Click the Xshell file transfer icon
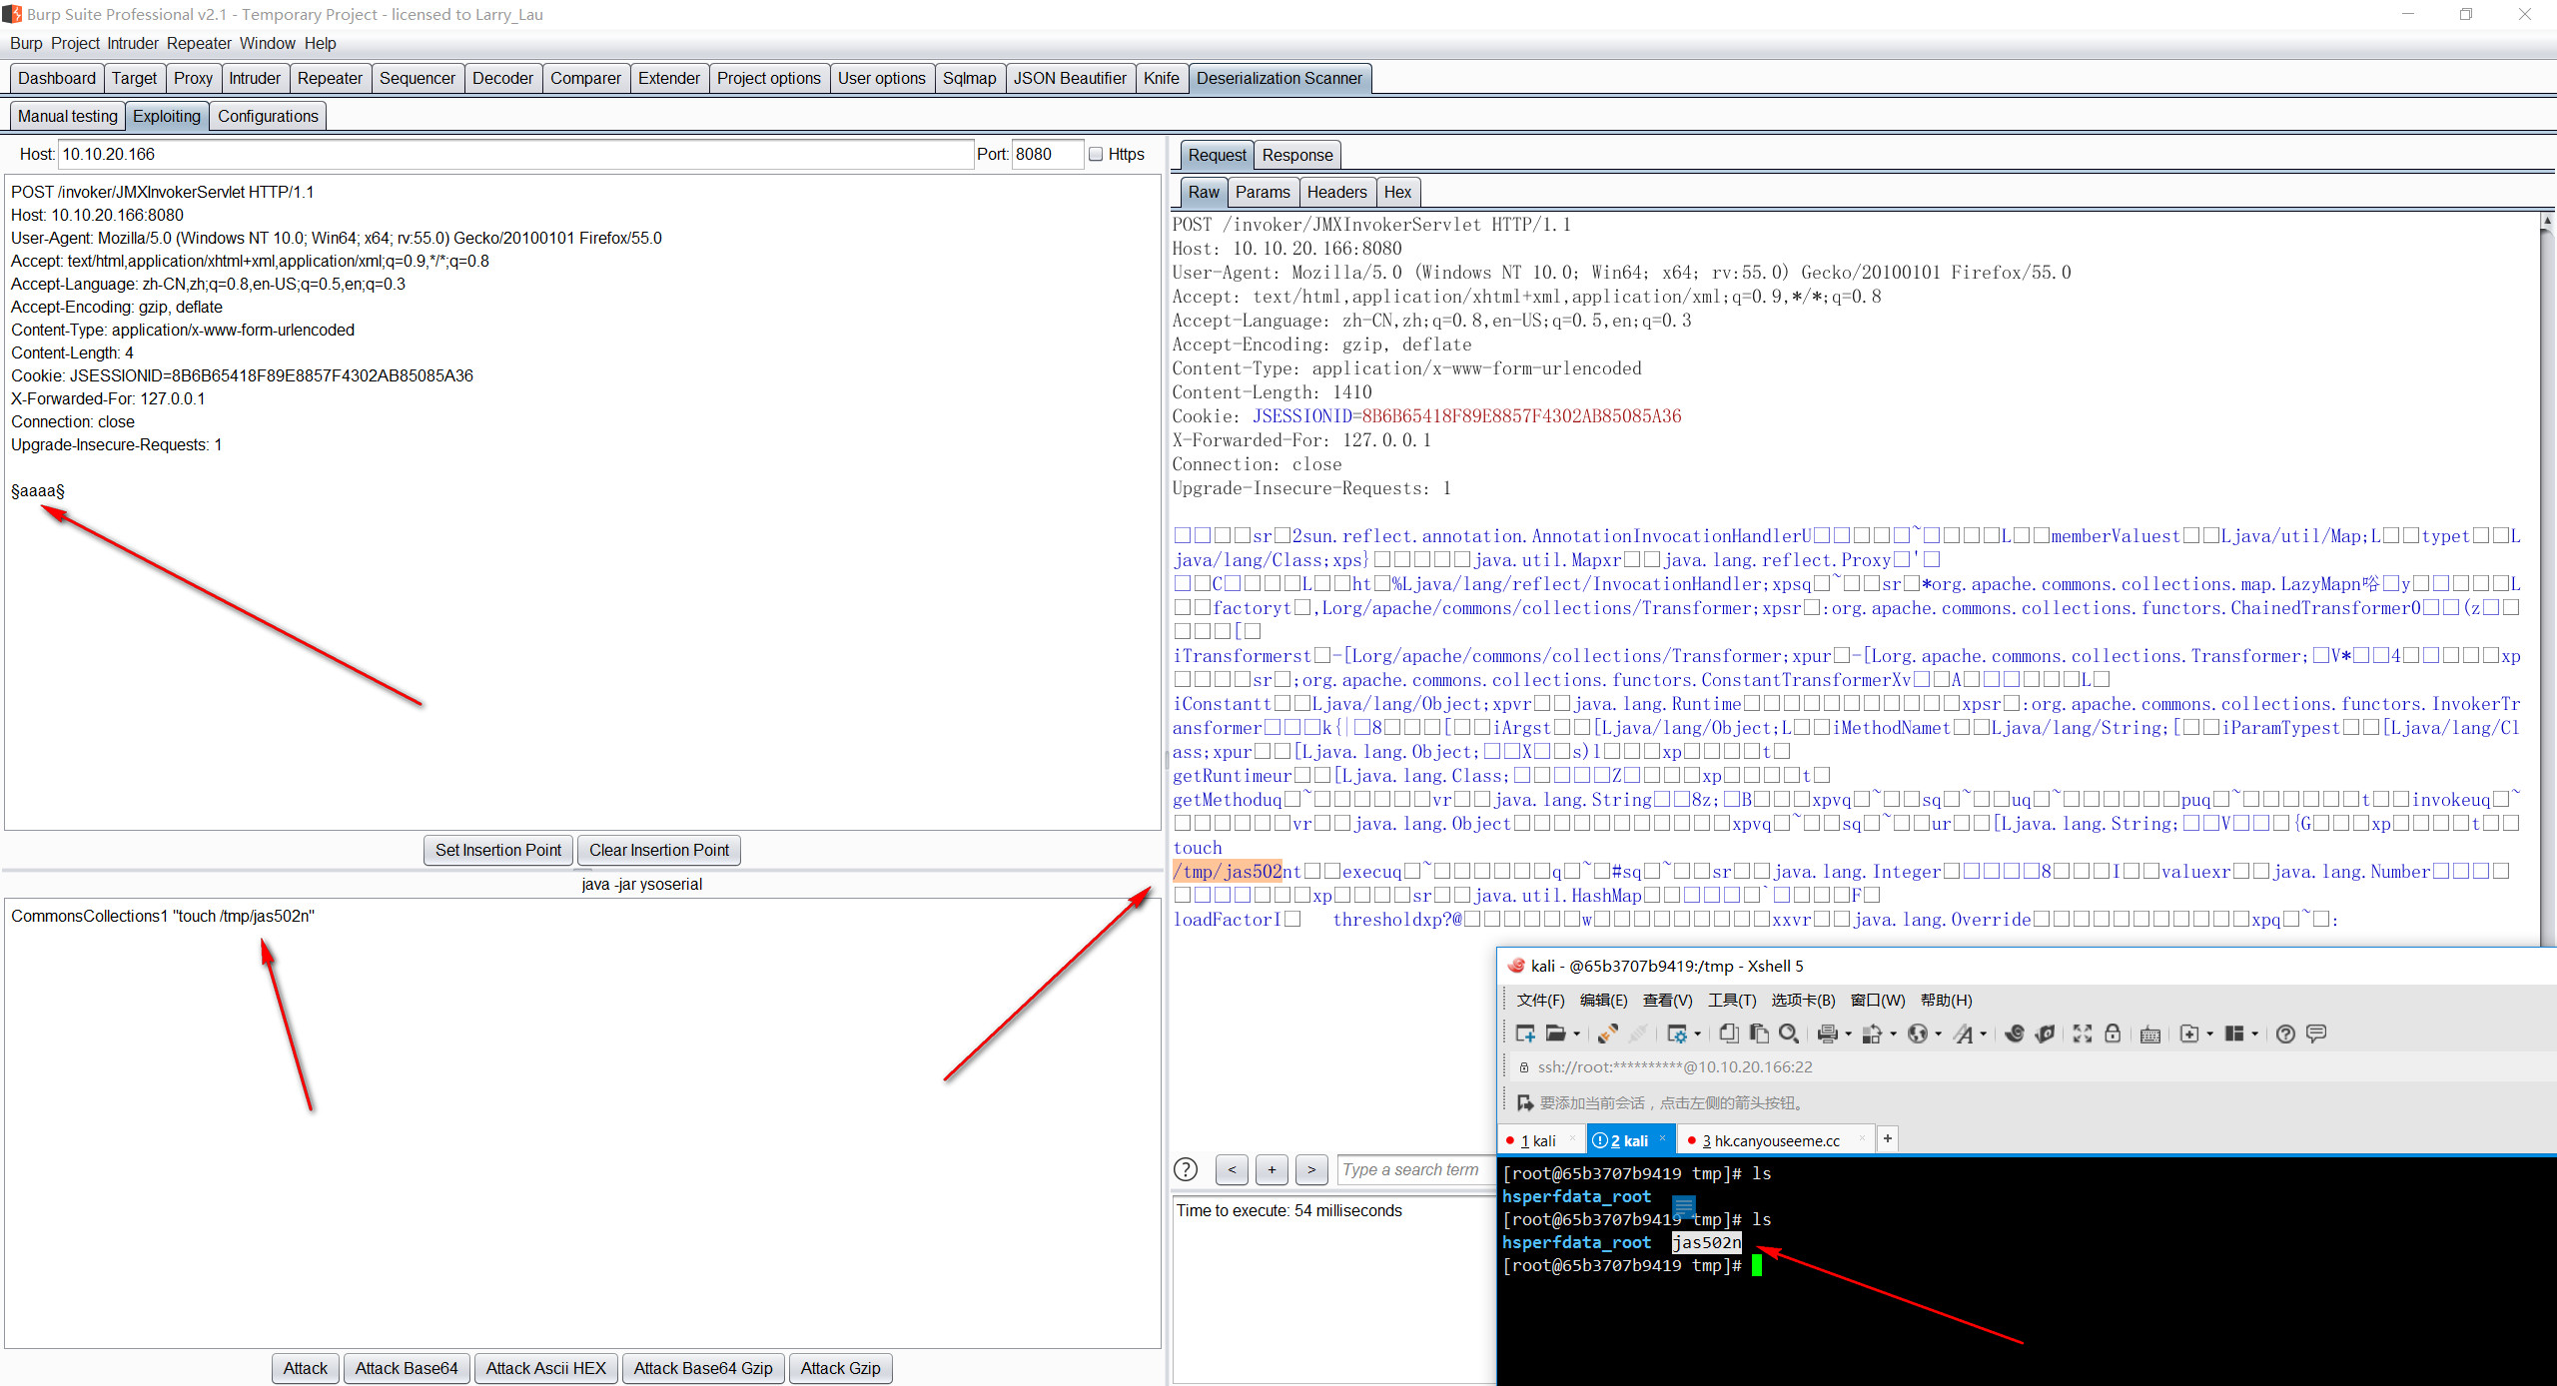The image size is (2557, 1386). (1872, 1034)
